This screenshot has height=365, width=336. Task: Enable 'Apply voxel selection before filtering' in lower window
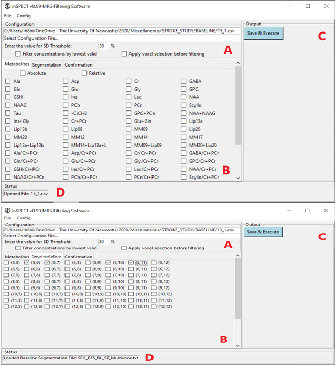(x=124, y=248)
